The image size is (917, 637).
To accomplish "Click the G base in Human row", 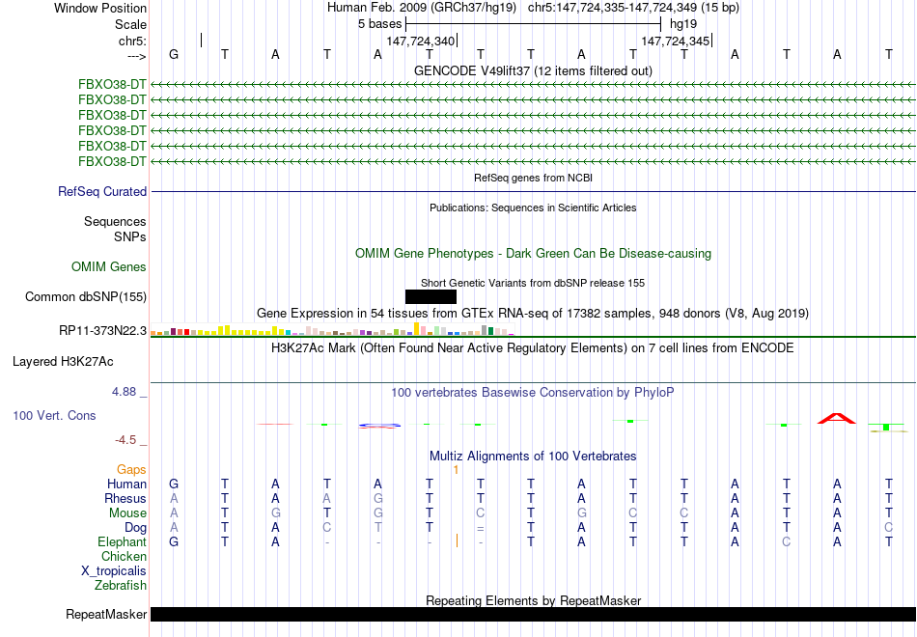I will click(x=174, y=484).
